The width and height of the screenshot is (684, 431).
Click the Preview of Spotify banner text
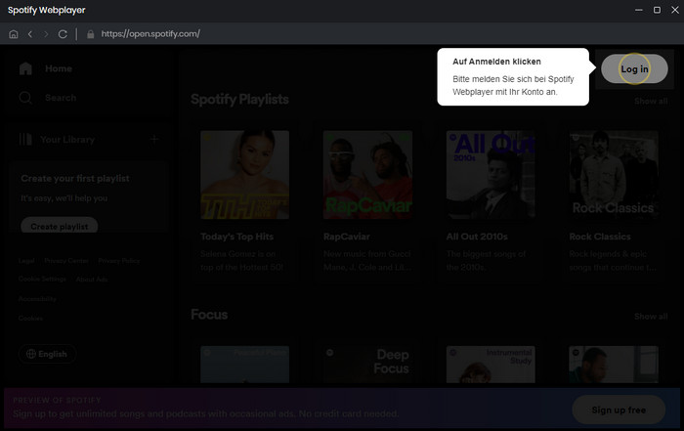pos(57,400)
